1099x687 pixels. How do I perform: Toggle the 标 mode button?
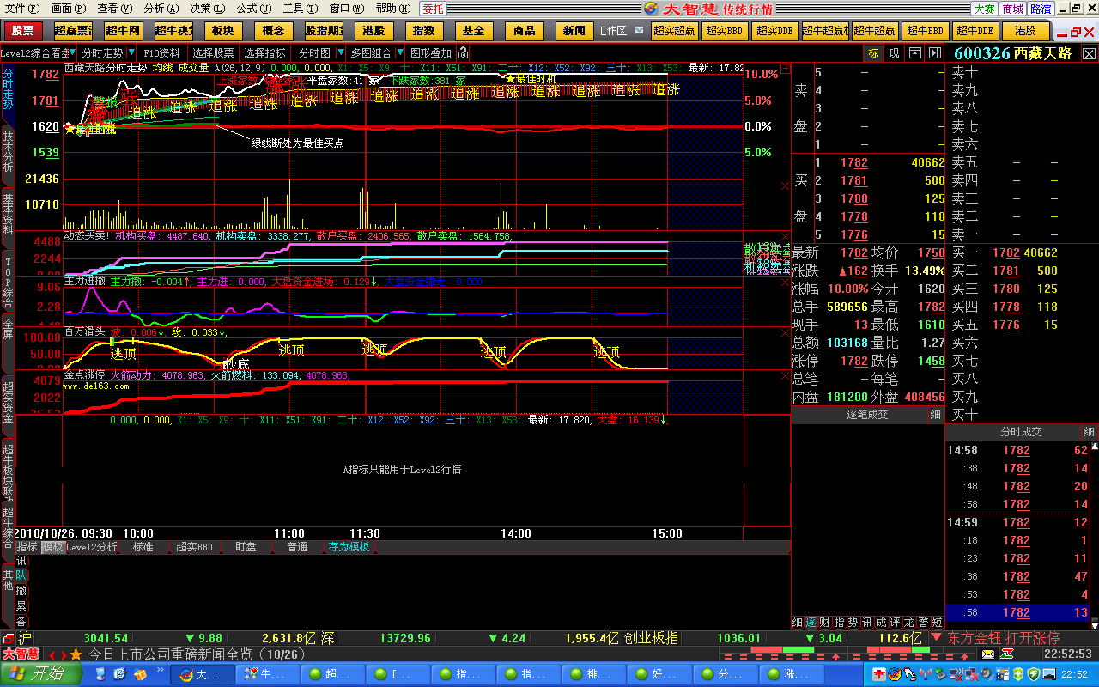click(x=873, y=53)
